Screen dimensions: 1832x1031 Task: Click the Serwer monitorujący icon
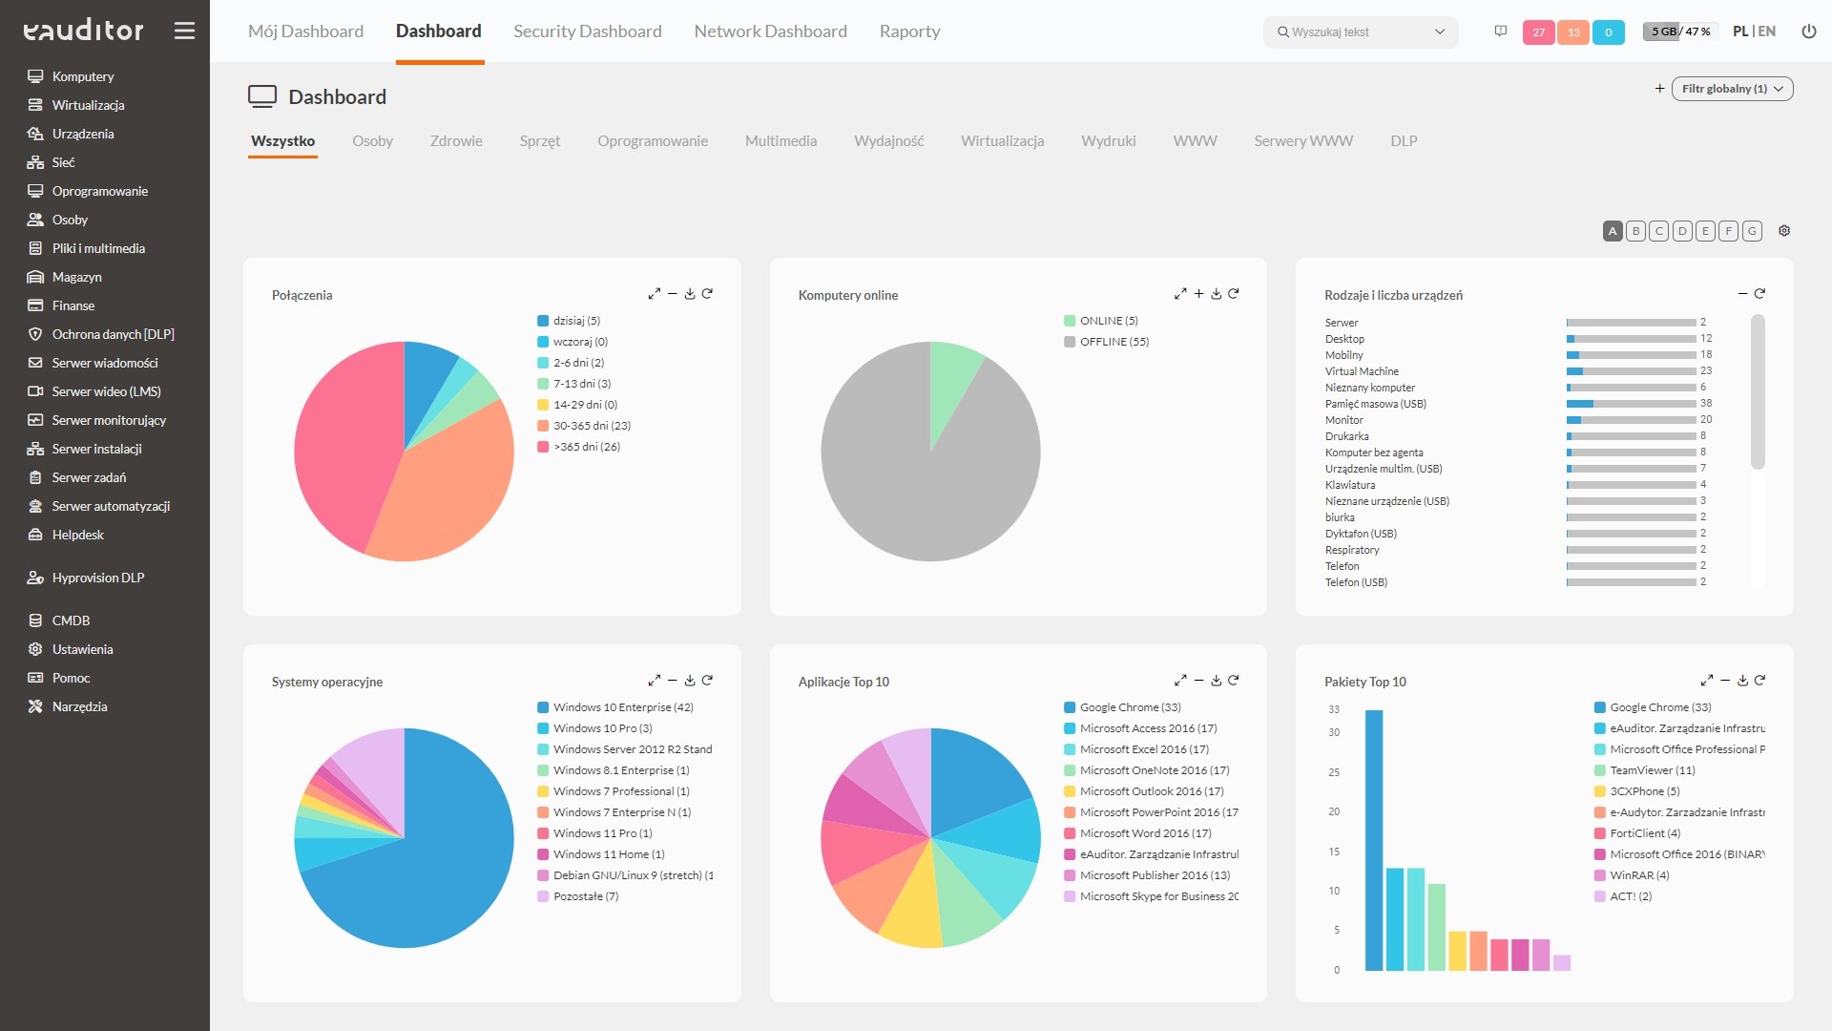coord(34,419)
